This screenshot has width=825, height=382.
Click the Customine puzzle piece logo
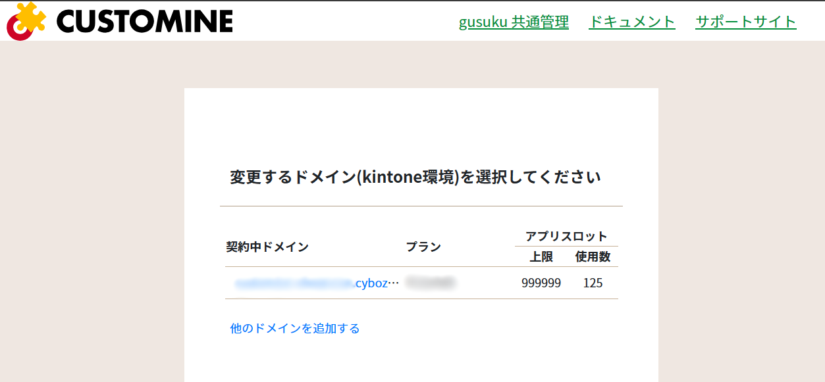tap(27, 20)
